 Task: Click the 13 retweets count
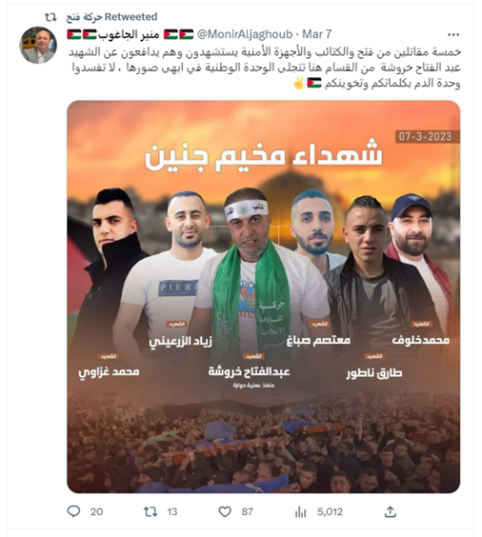172,512
